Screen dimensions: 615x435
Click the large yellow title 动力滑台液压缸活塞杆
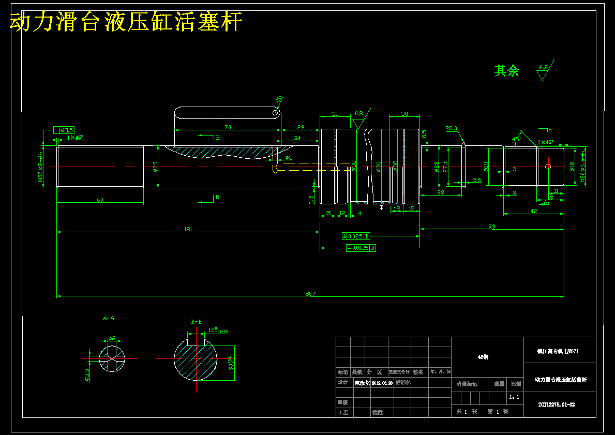126,22
